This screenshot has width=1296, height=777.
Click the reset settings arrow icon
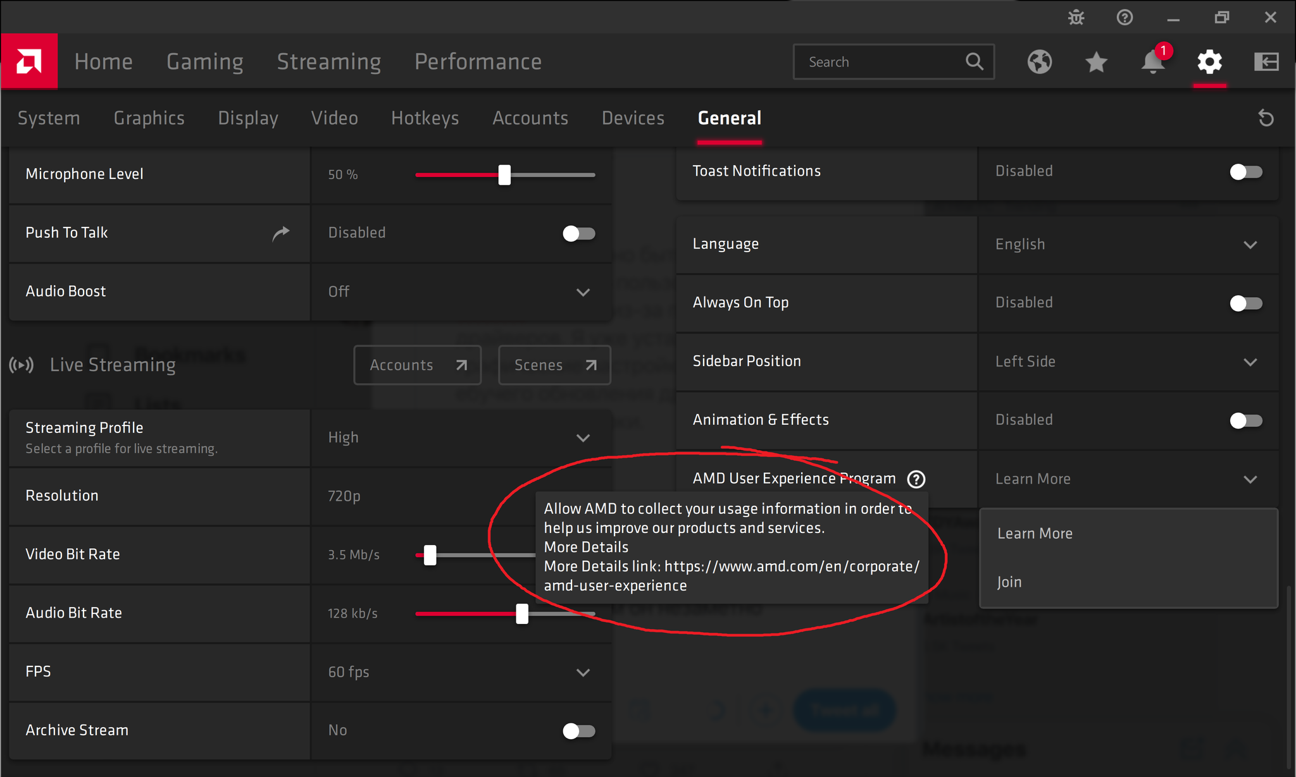(1266, 118)
